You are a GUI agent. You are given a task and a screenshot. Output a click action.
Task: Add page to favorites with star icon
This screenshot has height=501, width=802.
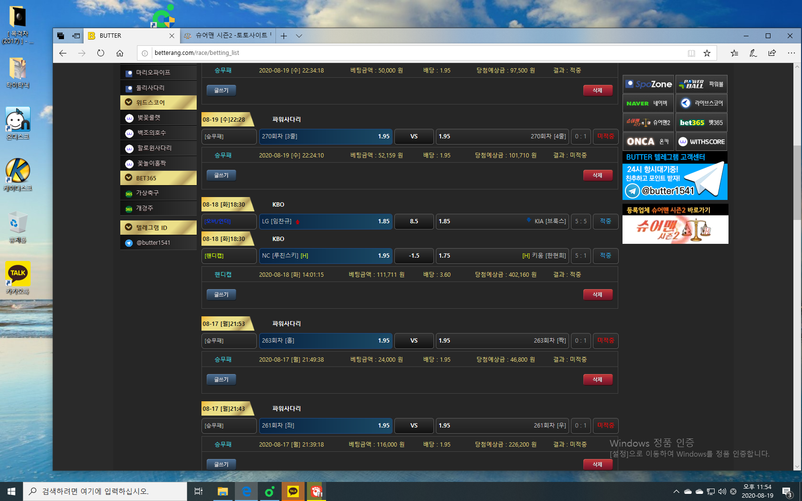707,53
